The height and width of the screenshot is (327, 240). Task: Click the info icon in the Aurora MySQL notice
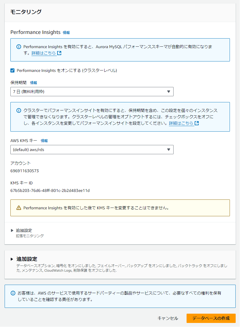coord(19,47)
